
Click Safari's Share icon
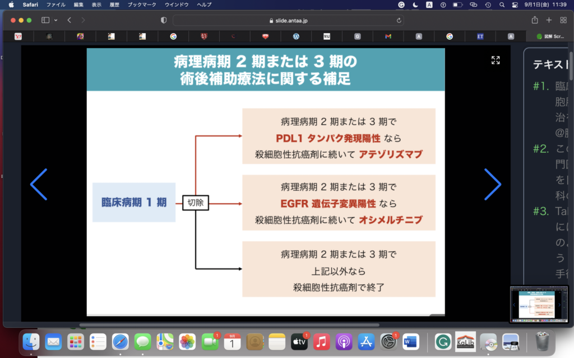(534, 20)
